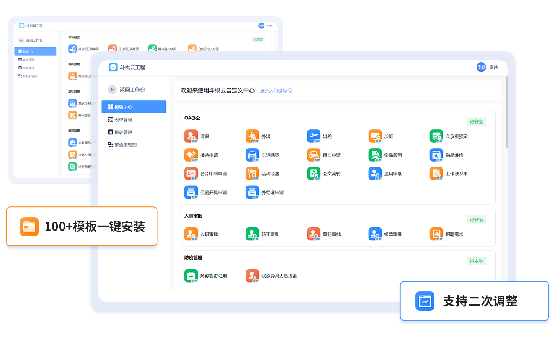This screenshot has width=555, height=337.
Task: Click the 返回工作台 back arrow button
Action: pyautogui.click(x=112, y=90)
